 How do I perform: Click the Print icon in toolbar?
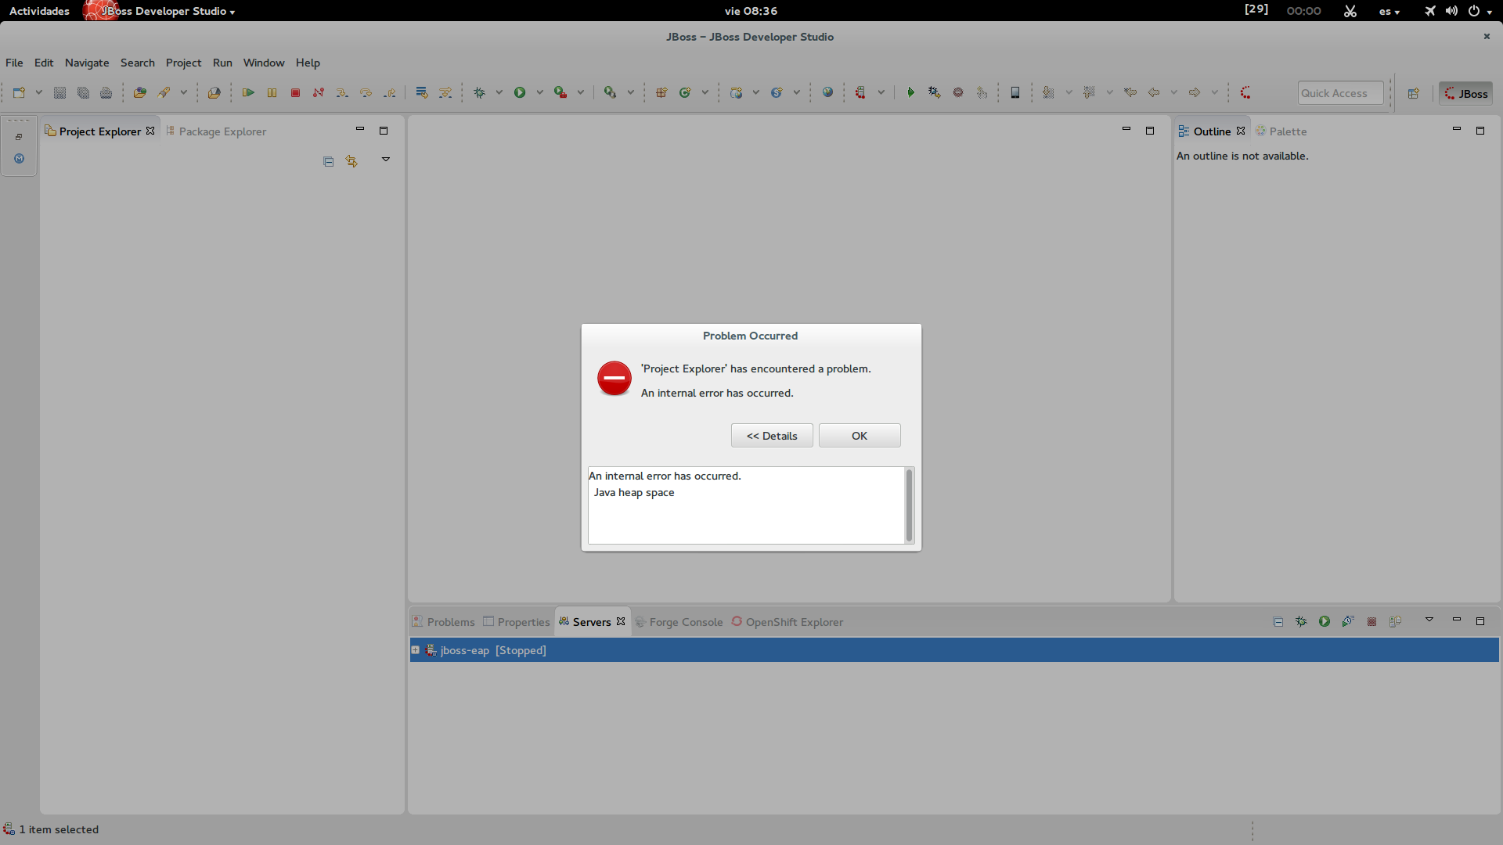click(x=106, y=92)
